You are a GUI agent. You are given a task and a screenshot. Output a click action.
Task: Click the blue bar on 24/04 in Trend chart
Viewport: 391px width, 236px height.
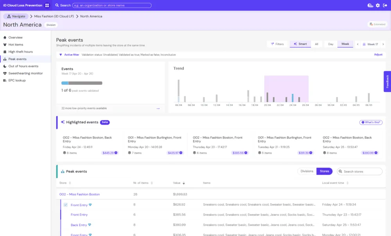pyautogui.click(x=292, y=98)
